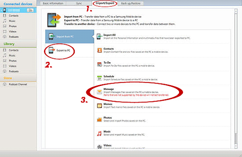Click connected device phone icon in sidebar
The image size is (242, 157).
[4, 10]
